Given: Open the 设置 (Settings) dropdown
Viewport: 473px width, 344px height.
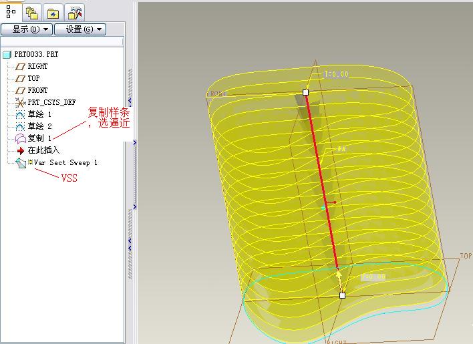Looking at the screenshot, I should (x=80, y=29).
